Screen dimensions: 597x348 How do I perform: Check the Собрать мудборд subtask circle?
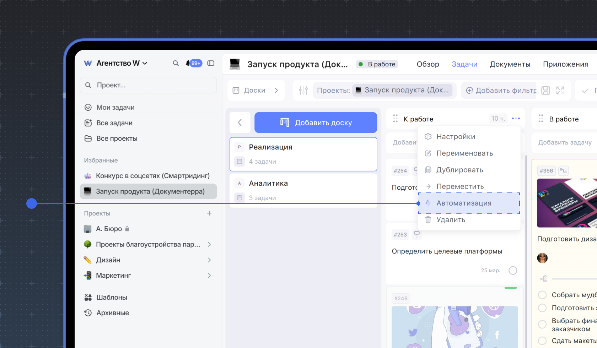[542, 295]
